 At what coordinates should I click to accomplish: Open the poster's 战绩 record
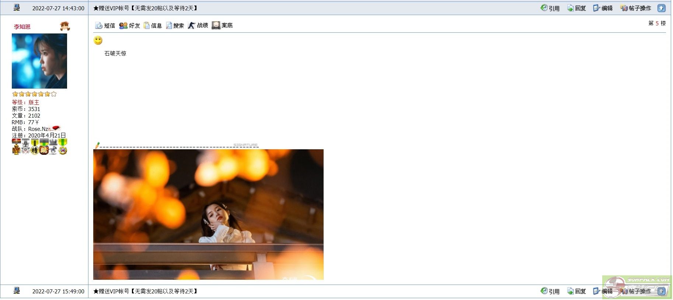coord(198,25)
